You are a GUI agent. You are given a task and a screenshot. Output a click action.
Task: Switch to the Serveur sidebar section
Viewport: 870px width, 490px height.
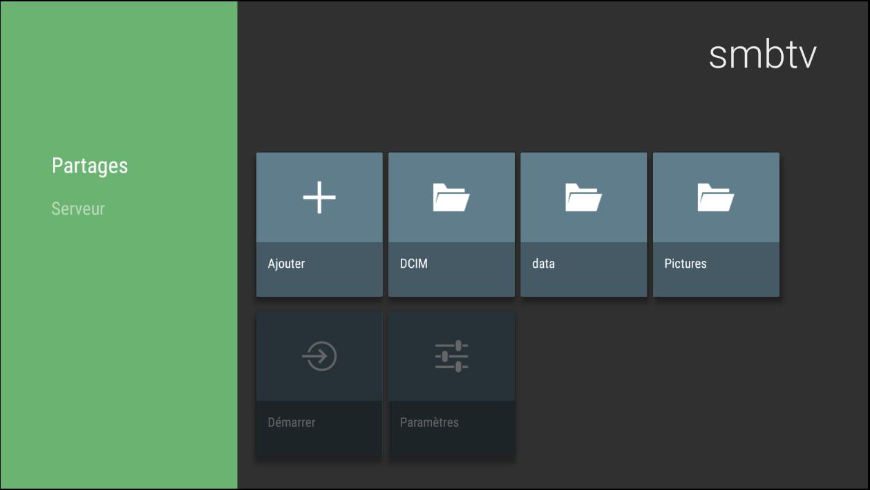pyautogui.click(x=78, y=208)
